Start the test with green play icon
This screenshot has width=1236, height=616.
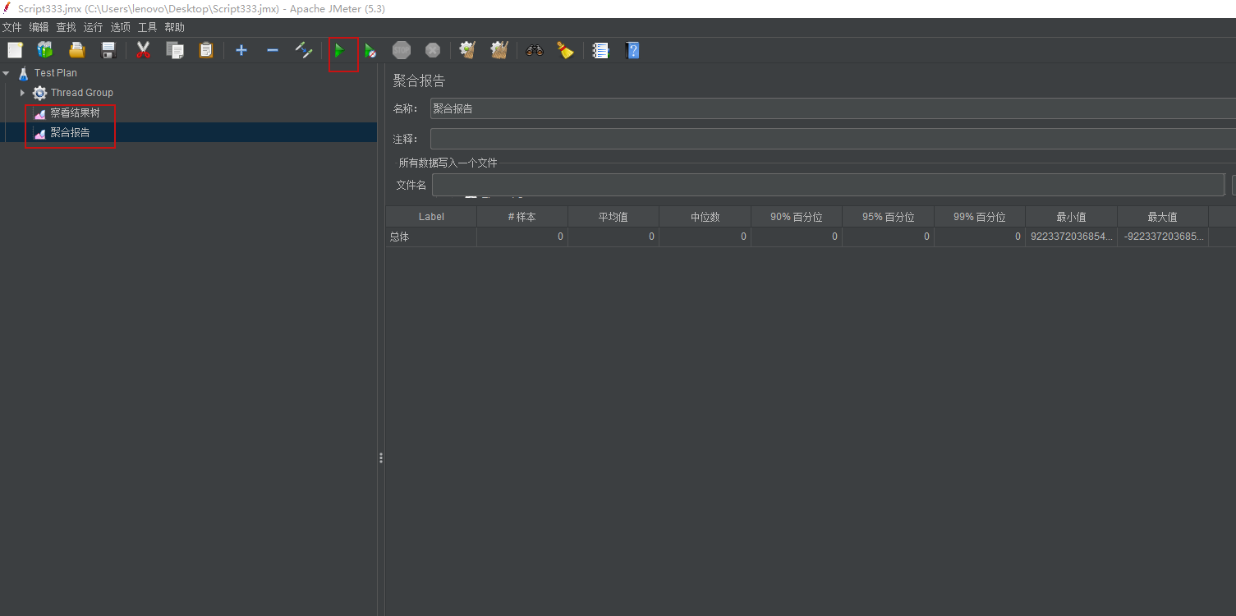click(x=339, y=50)
